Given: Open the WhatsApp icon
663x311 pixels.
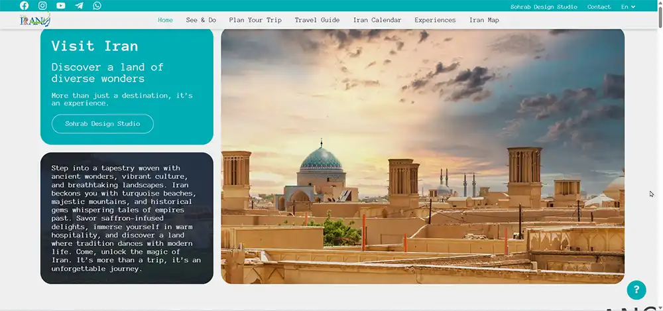Looking at the screenshot, I should click(x=97, y=6).
